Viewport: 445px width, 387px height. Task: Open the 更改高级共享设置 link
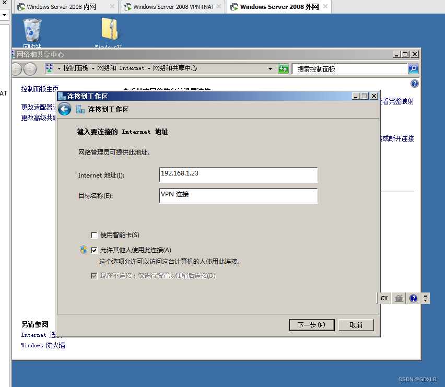(x=38, y=118)
